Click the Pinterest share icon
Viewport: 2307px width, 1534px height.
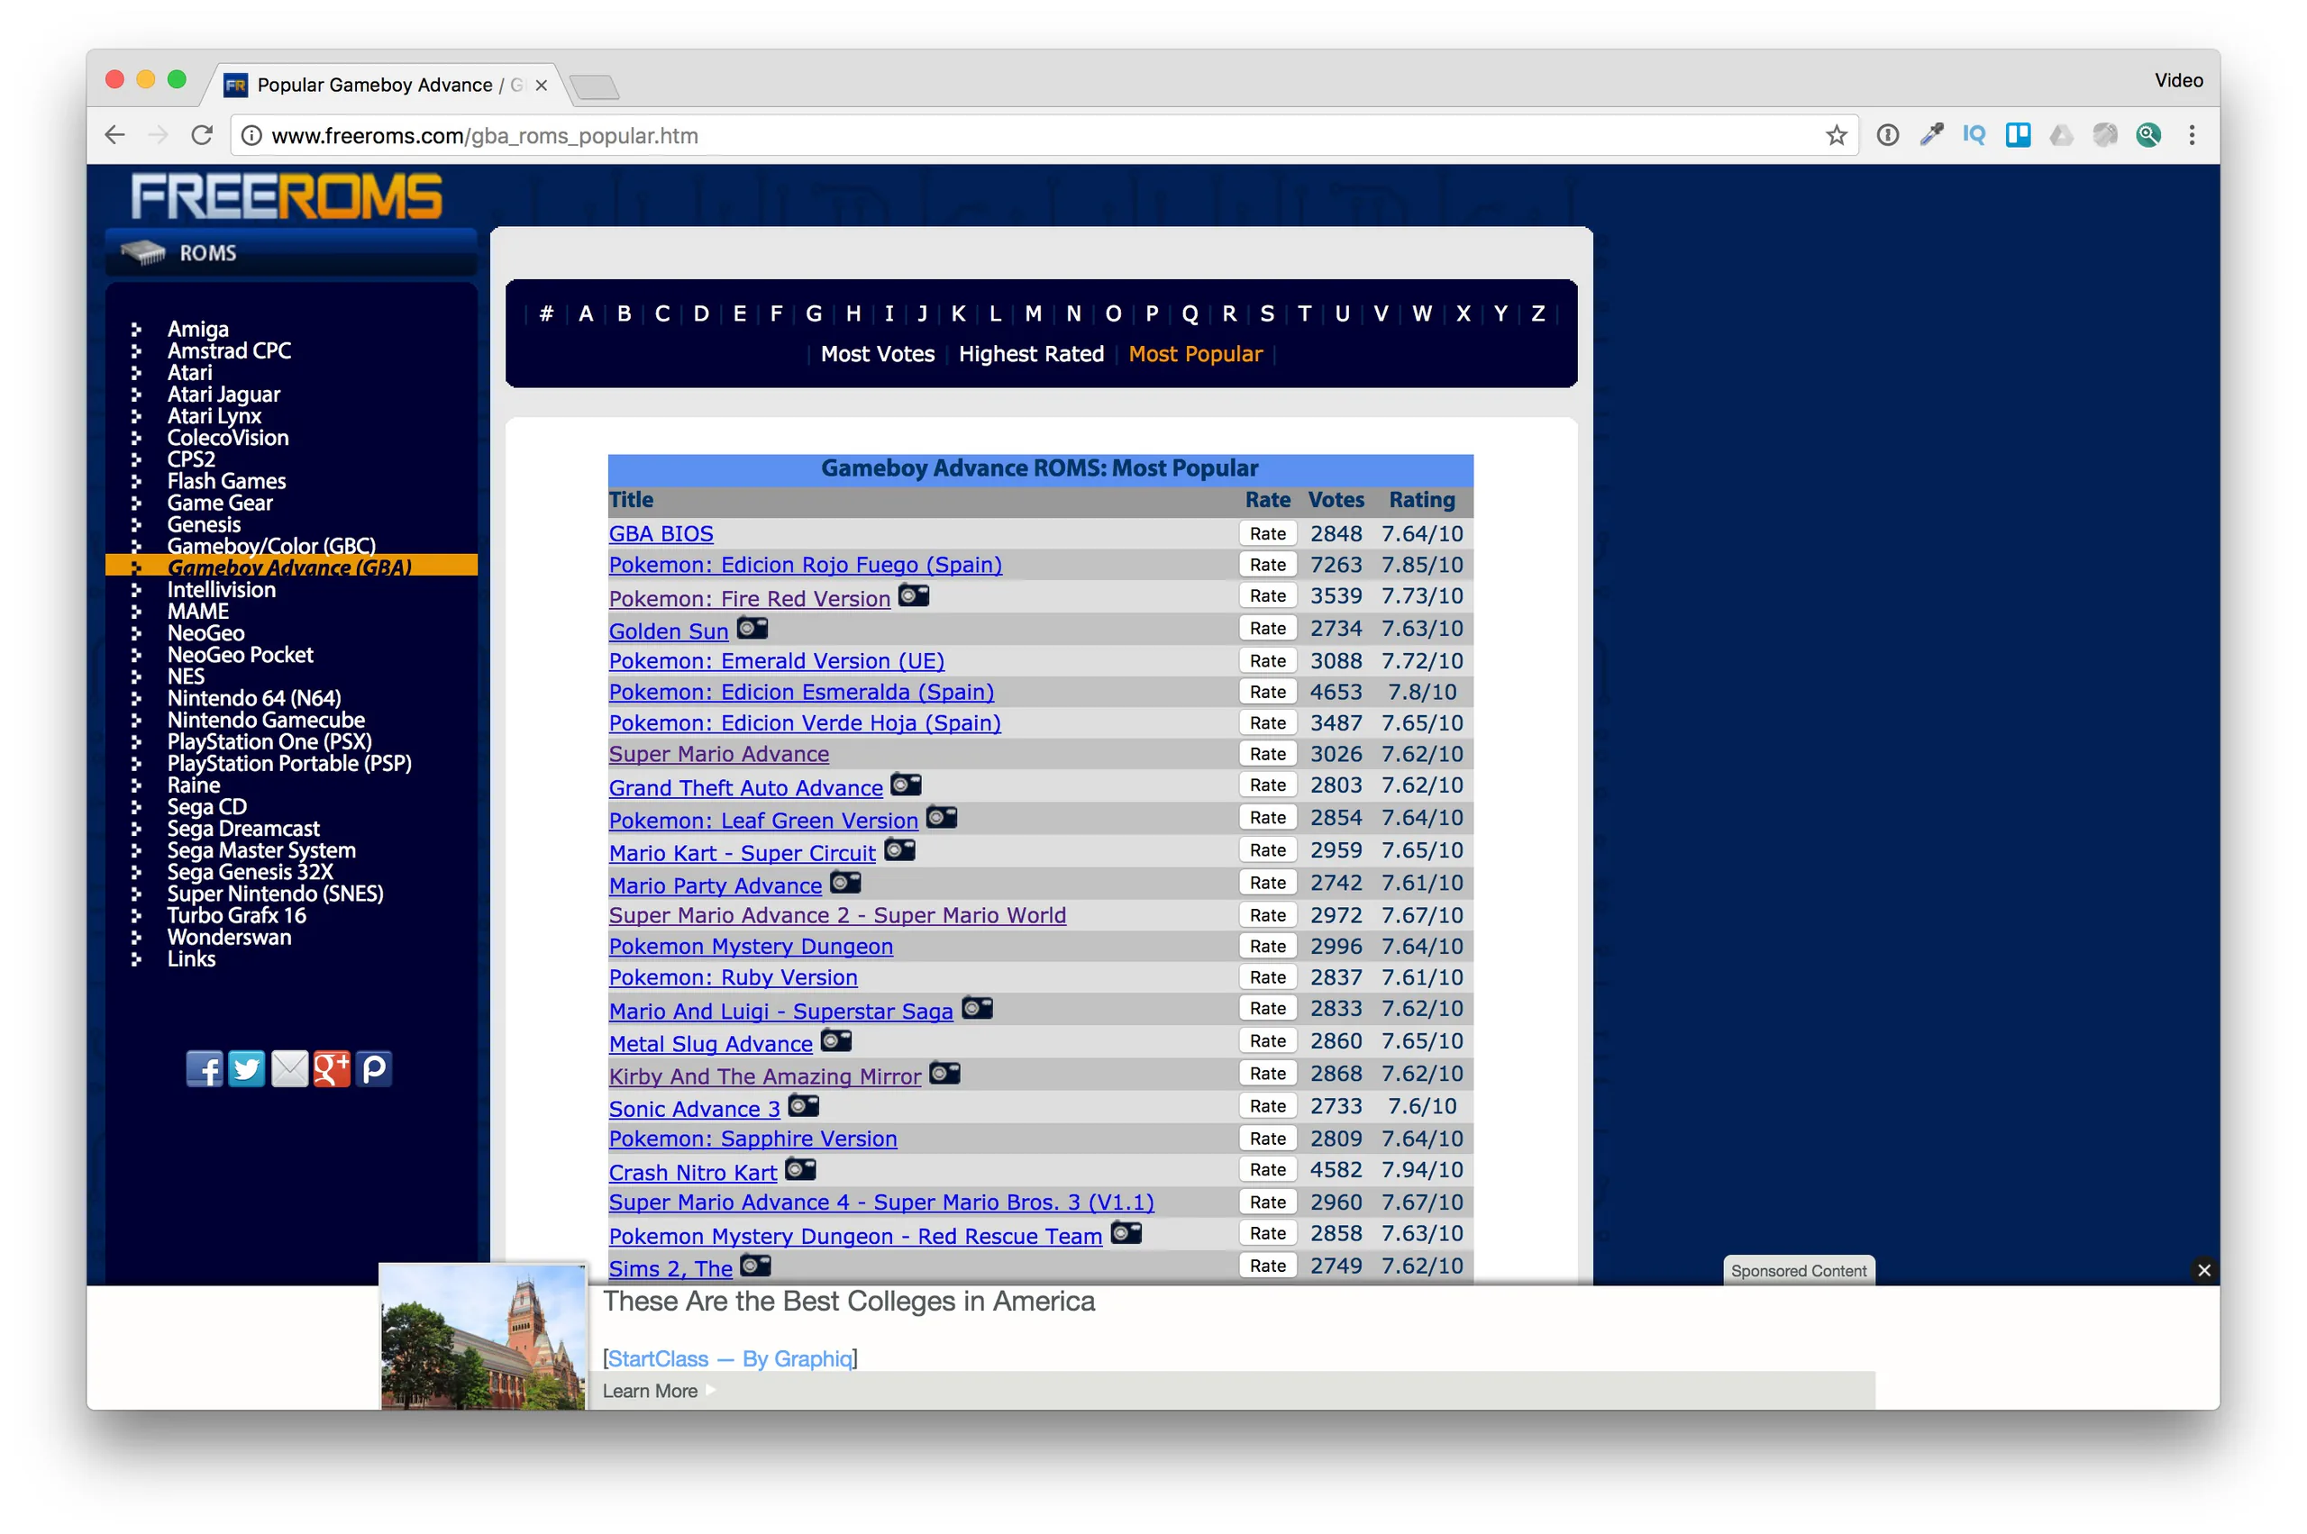(373, 1068)
